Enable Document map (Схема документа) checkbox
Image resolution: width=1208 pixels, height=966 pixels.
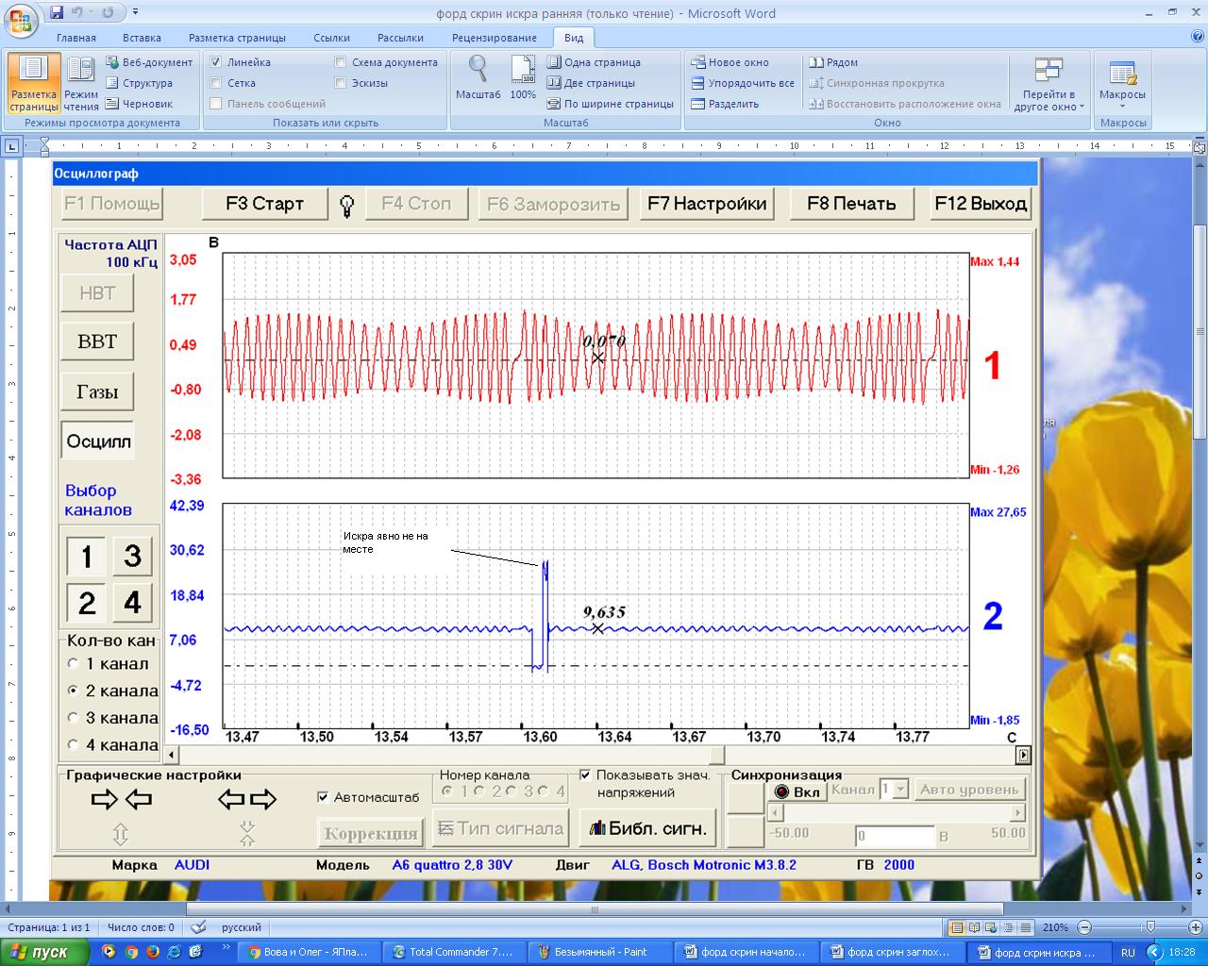[x=341, y=62]
